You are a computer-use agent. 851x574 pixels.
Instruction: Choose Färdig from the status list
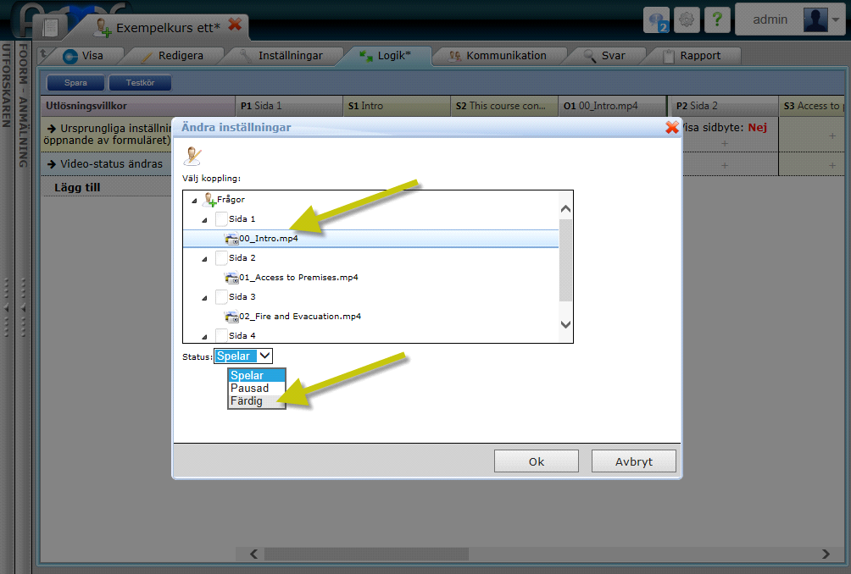click(x=247, y=401)
